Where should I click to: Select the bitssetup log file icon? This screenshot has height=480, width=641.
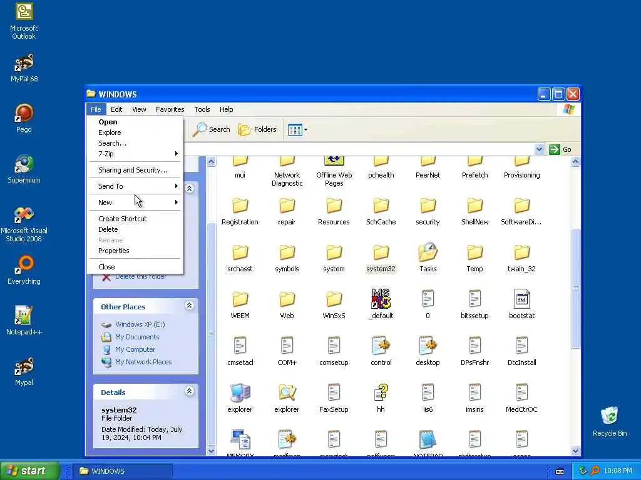(474, 299)
